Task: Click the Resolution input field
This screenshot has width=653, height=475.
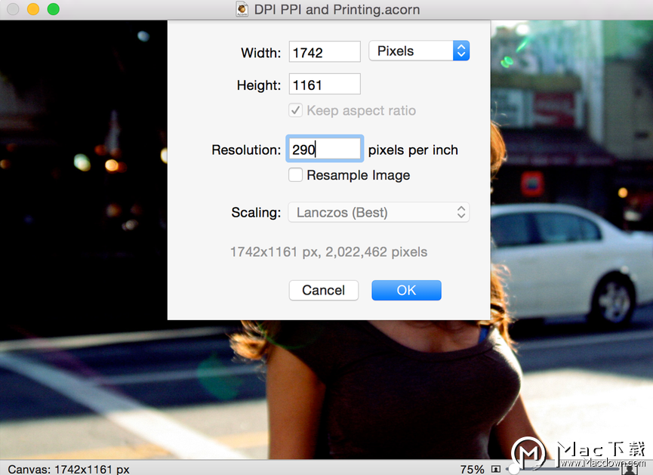Action: (x=325, y=149)
